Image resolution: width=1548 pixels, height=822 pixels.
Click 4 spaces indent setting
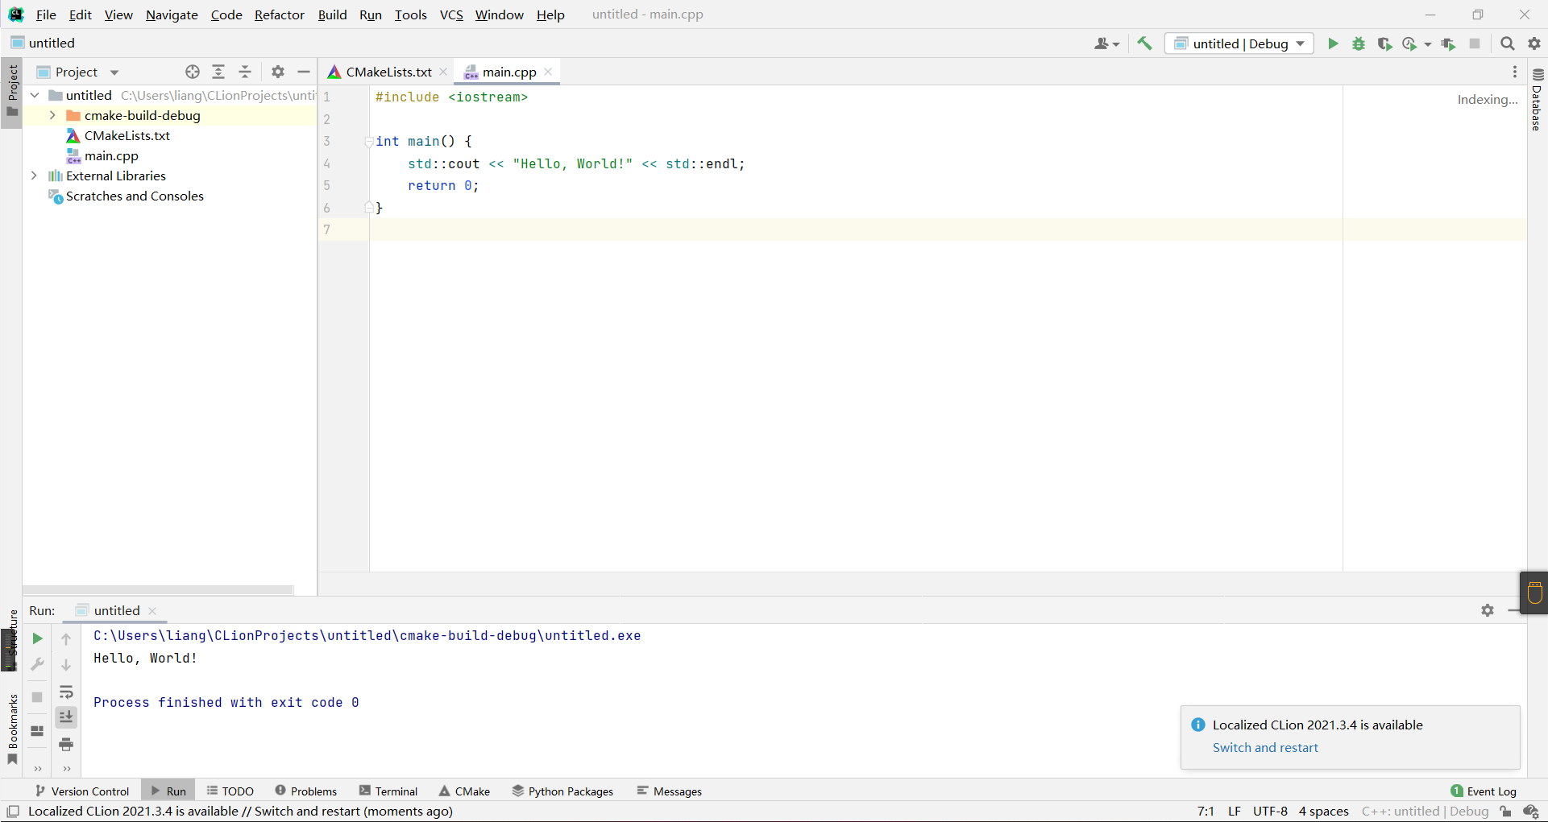tap(1323, 811)
